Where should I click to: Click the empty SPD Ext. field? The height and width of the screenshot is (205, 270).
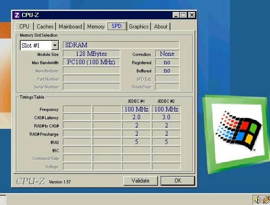[x=167, y=78]
